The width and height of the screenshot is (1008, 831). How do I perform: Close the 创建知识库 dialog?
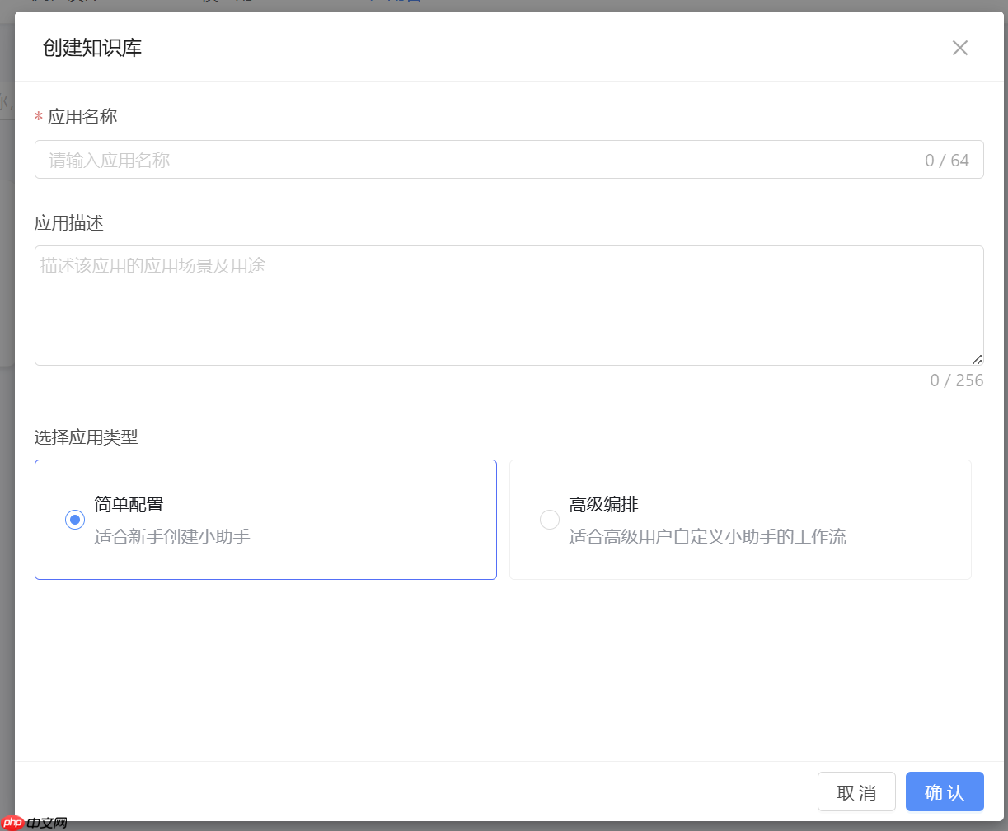[959, 48]
